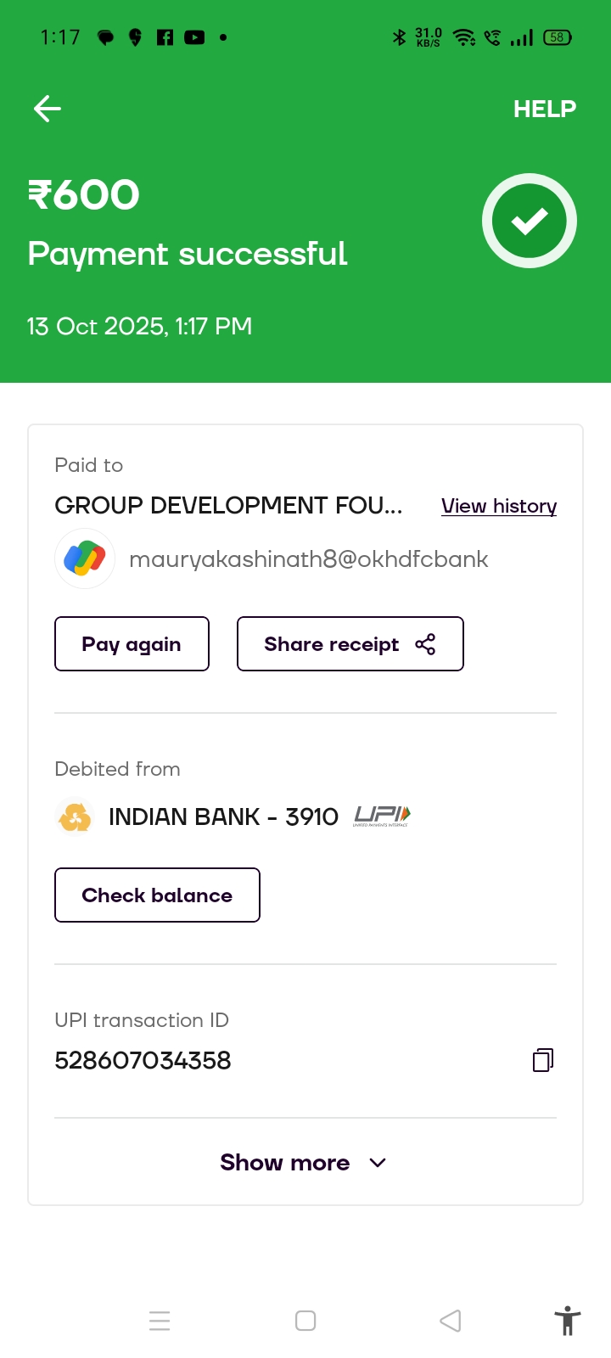Click the Google Pay logo icon
This screenshot has height=1358, width=611.
[x=85, y=558]
